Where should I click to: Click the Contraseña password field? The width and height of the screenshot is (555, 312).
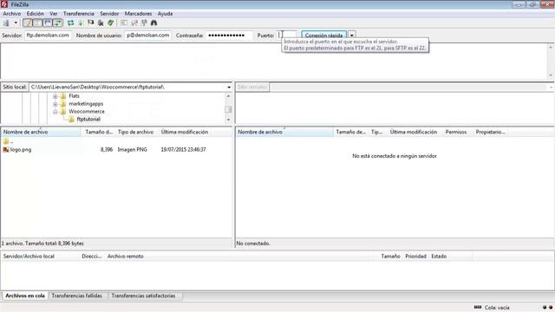pos(229,36)
